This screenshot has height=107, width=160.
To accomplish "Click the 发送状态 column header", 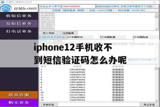I will (x=118, y=66).
